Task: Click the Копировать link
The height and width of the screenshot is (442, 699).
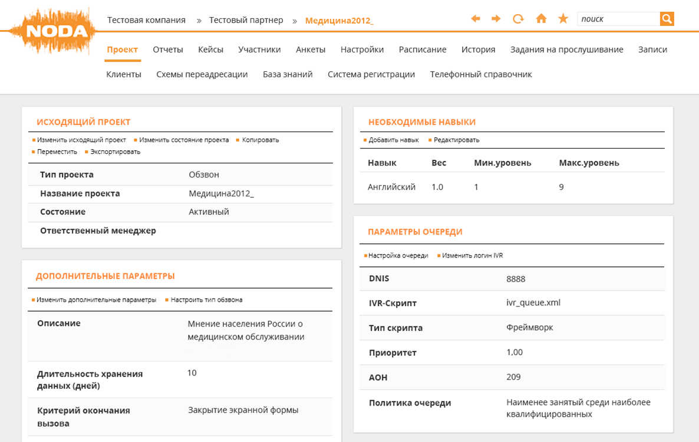Action: [x=261, y=140]
